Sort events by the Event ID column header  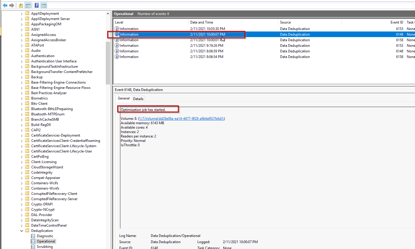click(373, 22)
